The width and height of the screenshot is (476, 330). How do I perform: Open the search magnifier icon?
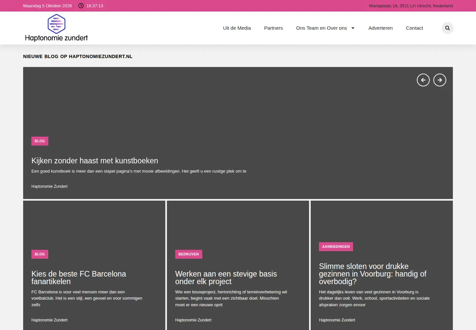(x=447, y=28)
